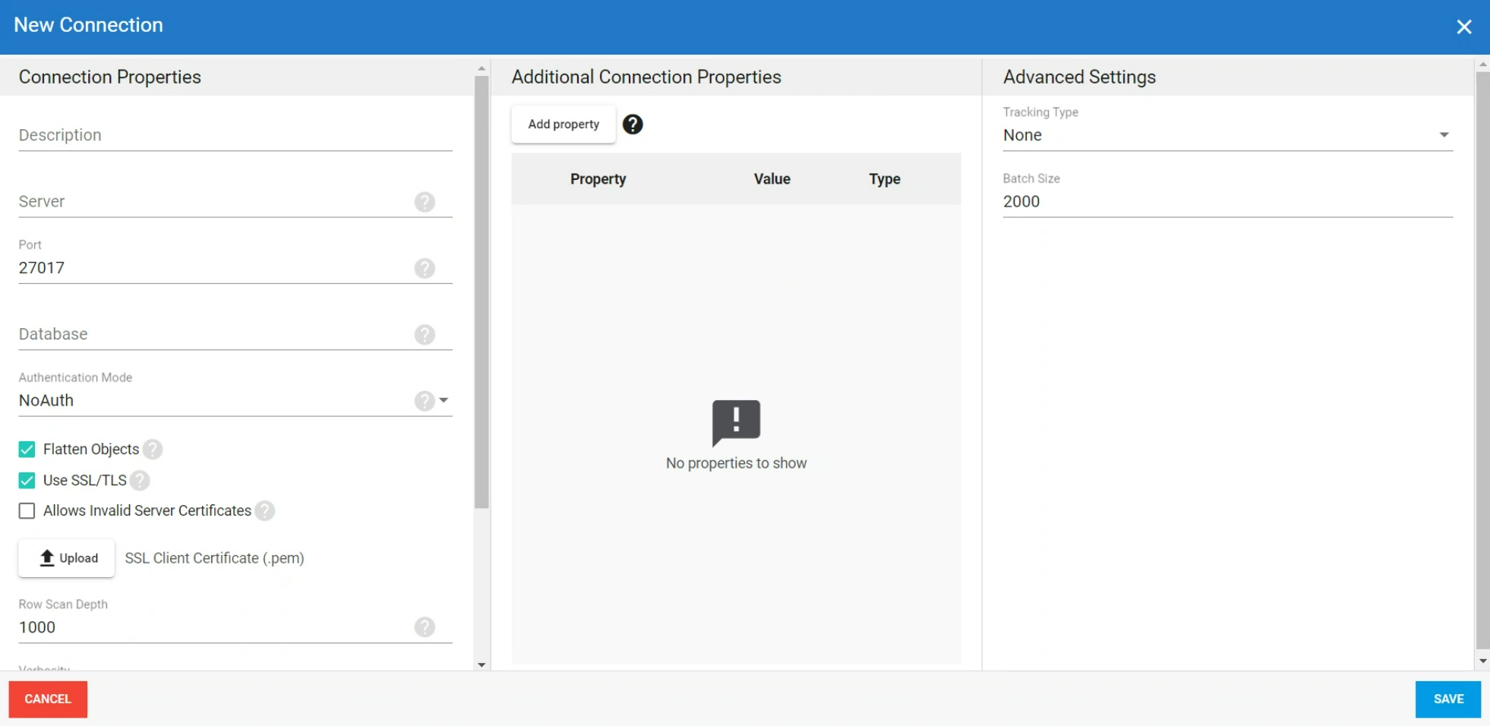The height and width of the screenshot is (726, 1490).
Task: Click the help icon next to Server field
Action: pyautogui.click(x=425, y=202)
